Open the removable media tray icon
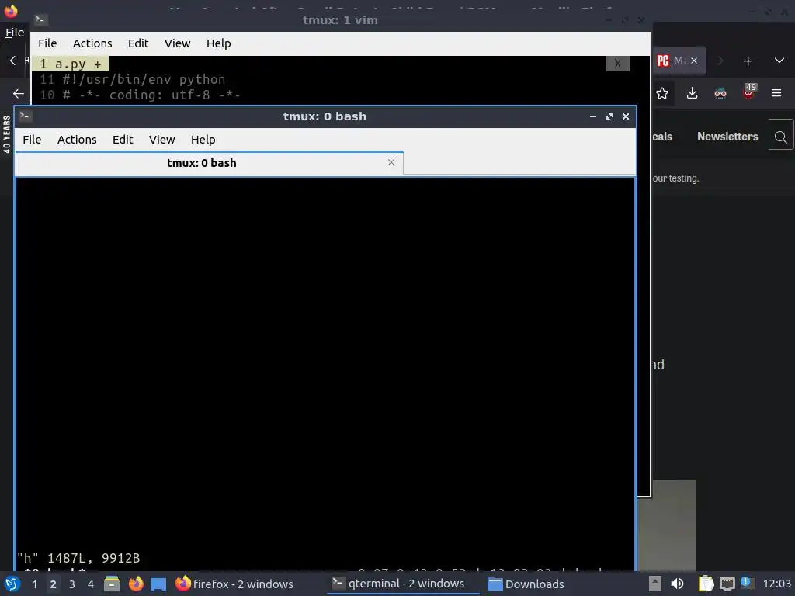Image resolution: width=795 pixels, height=596 pixels. pos(655,584)
